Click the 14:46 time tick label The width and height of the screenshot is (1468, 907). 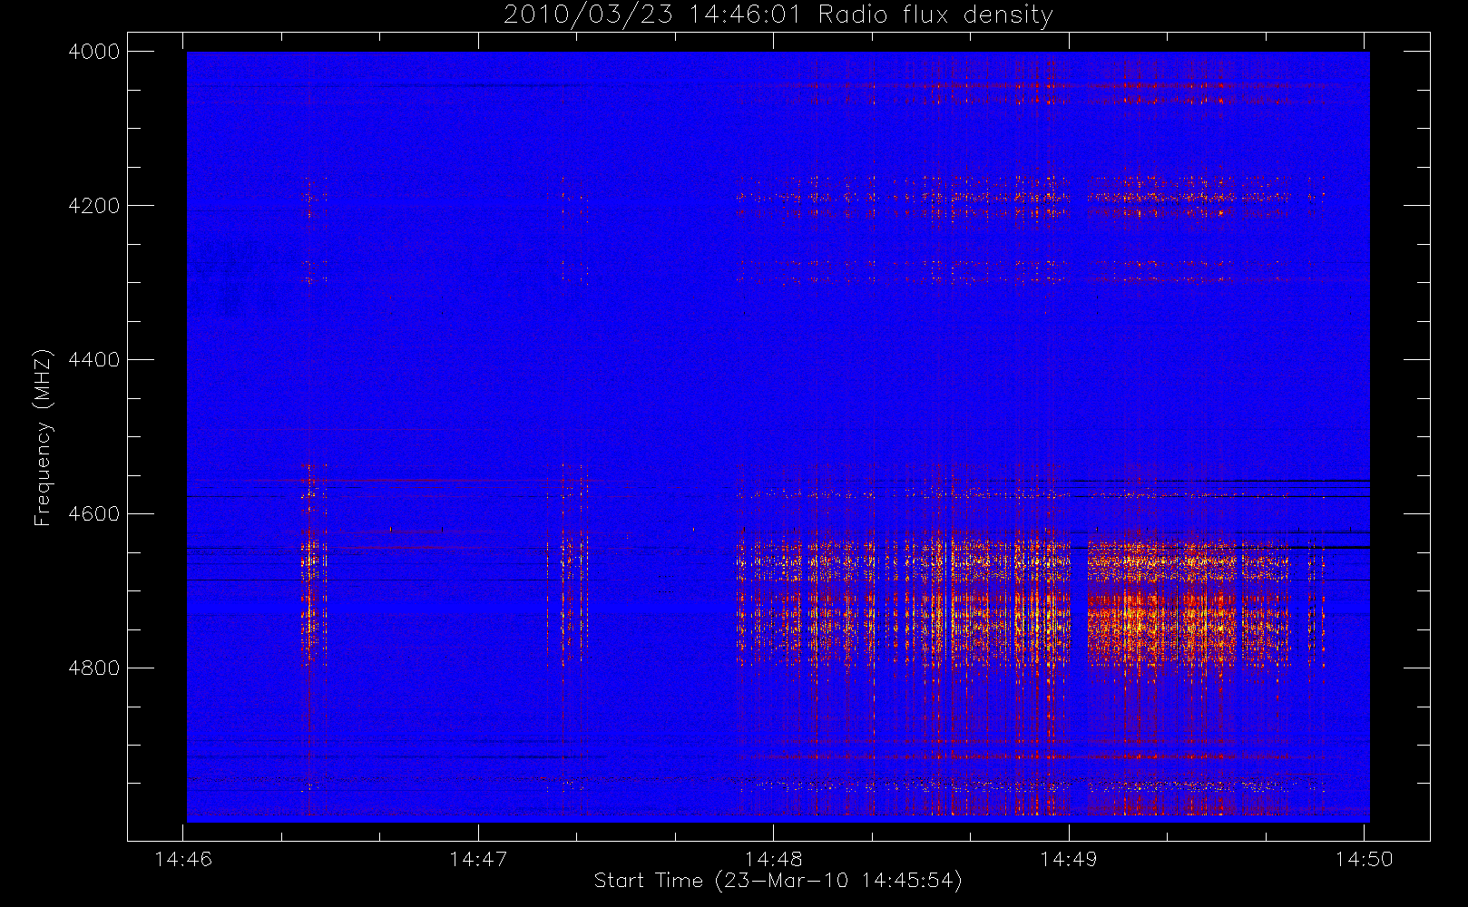coord(183,859)
